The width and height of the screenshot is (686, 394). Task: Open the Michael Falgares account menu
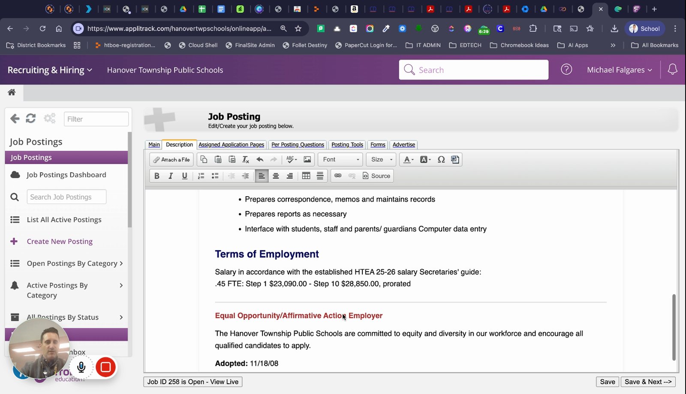pos(620,70)
